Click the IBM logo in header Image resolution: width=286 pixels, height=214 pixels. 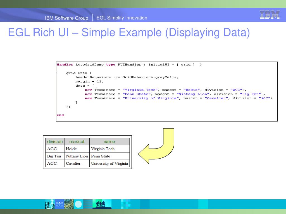(270, 14)
